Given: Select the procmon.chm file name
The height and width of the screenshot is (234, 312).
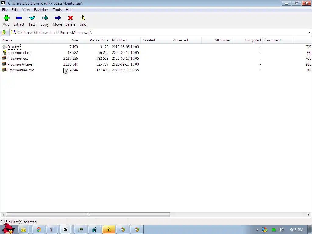Looking at the screenshot, I should [19, 53].
